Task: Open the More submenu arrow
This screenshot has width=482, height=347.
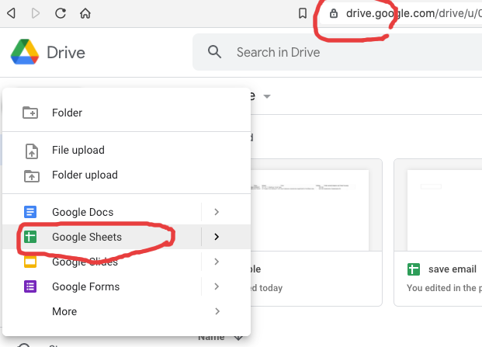Action: click(x=217, y=311)
